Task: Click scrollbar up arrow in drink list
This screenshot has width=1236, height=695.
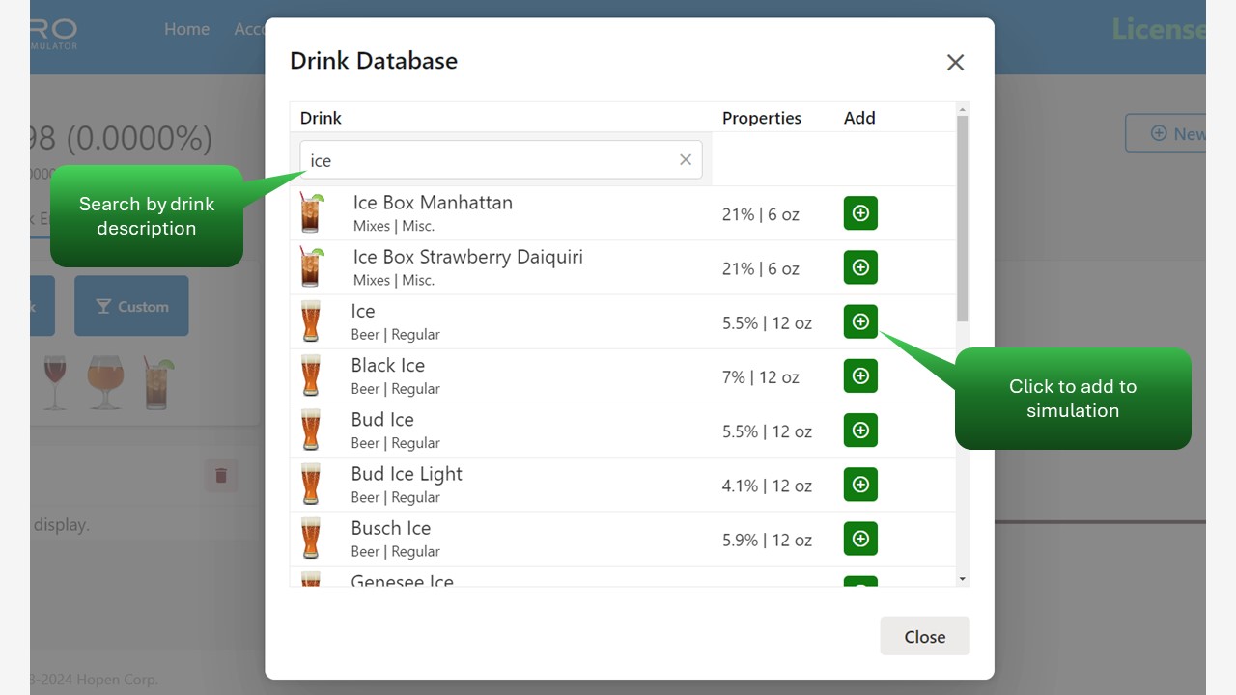Action: (x=962, y=109)
